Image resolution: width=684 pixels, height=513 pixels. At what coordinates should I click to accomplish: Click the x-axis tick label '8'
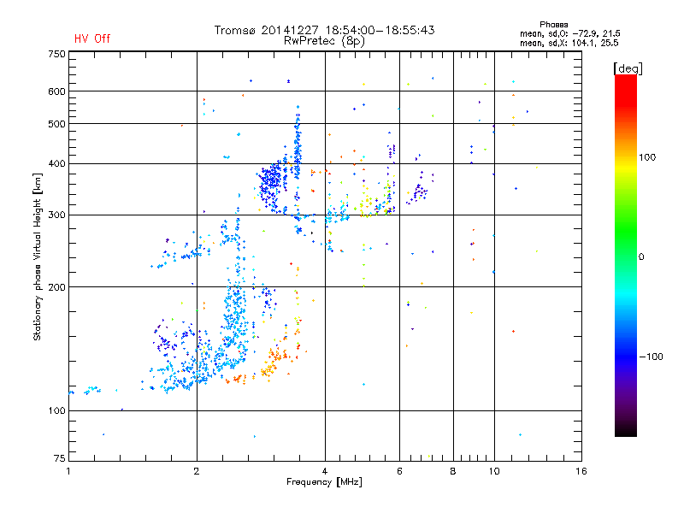(x=453, y=471)
